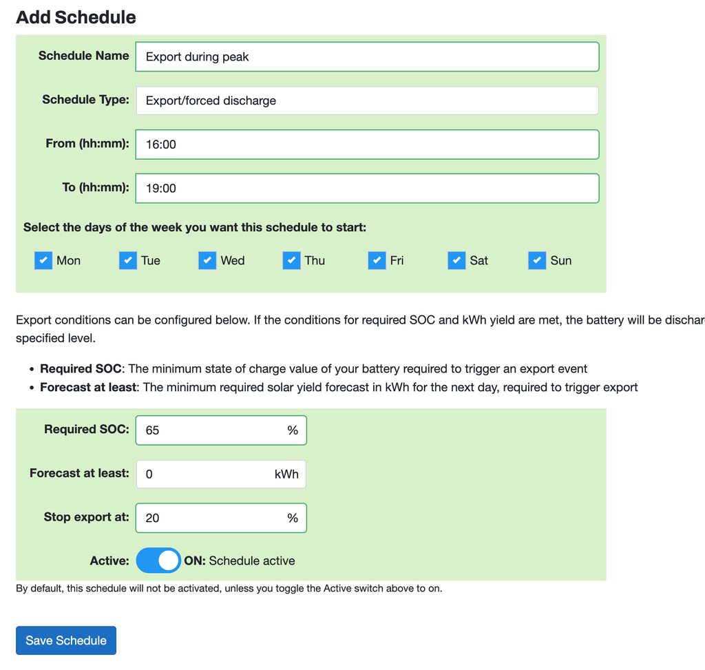Click the Wed day label

tap(233, 260)
